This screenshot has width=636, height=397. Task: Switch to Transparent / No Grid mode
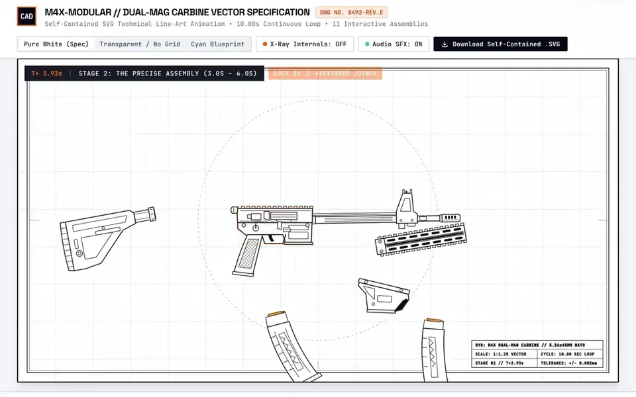pyautogui.click(x=140, y=44)
